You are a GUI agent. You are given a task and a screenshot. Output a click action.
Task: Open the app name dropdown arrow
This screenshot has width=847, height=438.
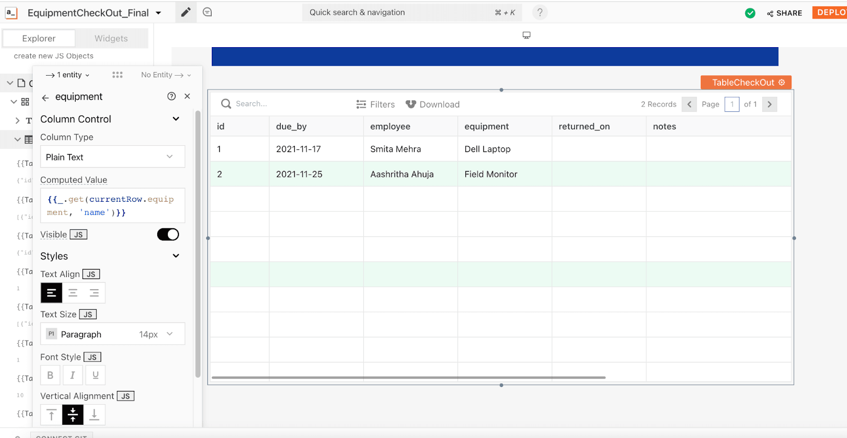point(158,13)
